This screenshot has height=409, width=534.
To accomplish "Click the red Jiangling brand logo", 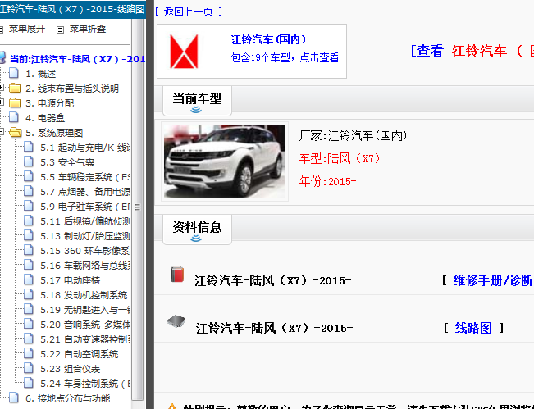I will [184, 52].
